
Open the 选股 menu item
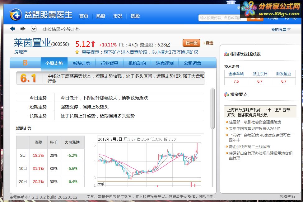(x=135, y=16)
